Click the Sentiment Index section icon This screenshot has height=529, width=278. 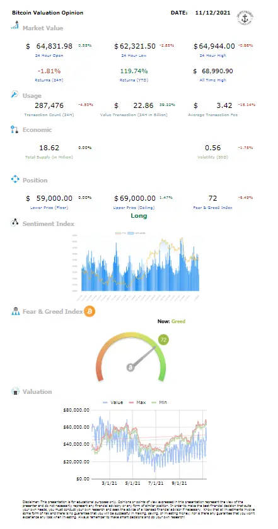pos(14,222)
